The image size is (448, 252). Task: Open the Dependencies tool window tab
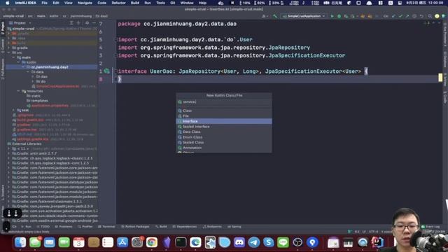[185, 227]
